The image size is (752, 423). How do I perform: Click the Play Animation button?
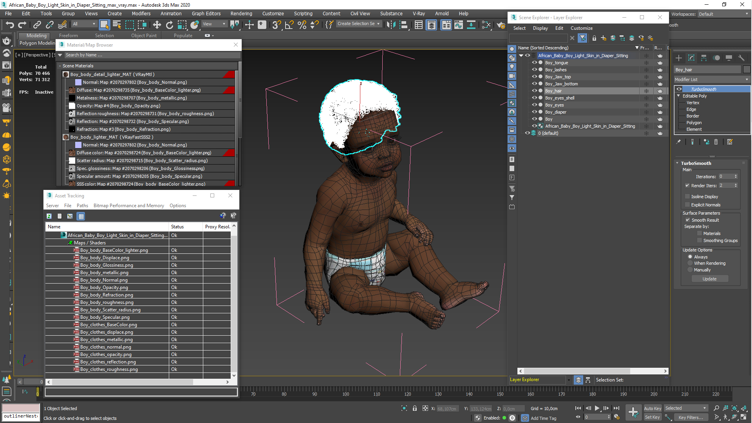(597, 408)
